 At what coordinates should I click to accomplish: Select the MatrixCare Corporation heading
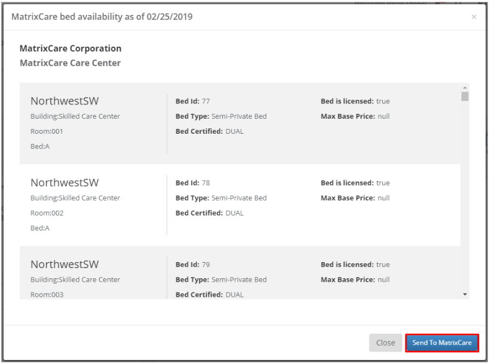pyautogui.click(x=70, y=48)
